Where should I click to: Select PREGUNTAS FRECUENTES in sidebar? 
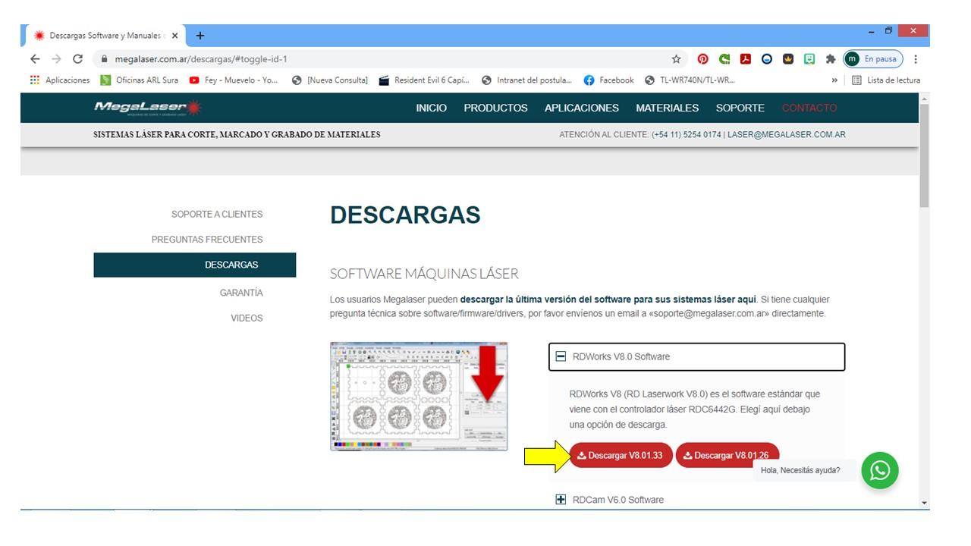click(x=207, y=240)
